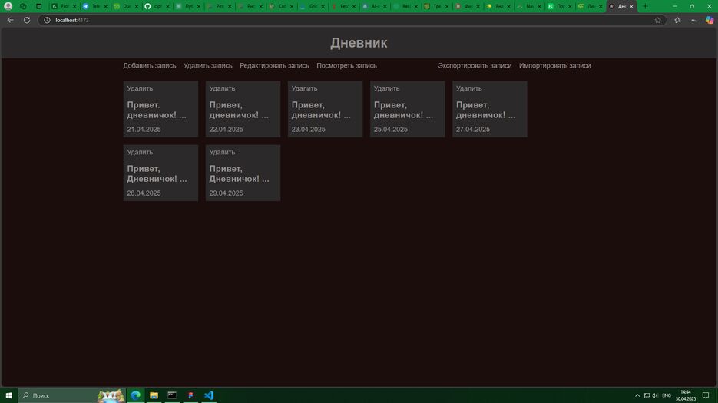The image size is (718, 403).
Task: Click the date 23.04.2025
Action: 308,130
